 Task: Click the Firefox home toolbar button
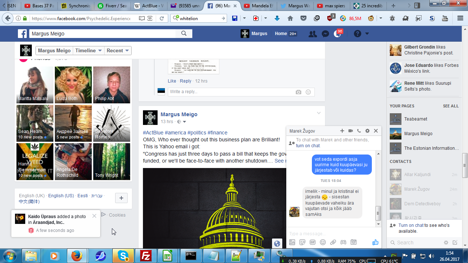pos(290,18)
